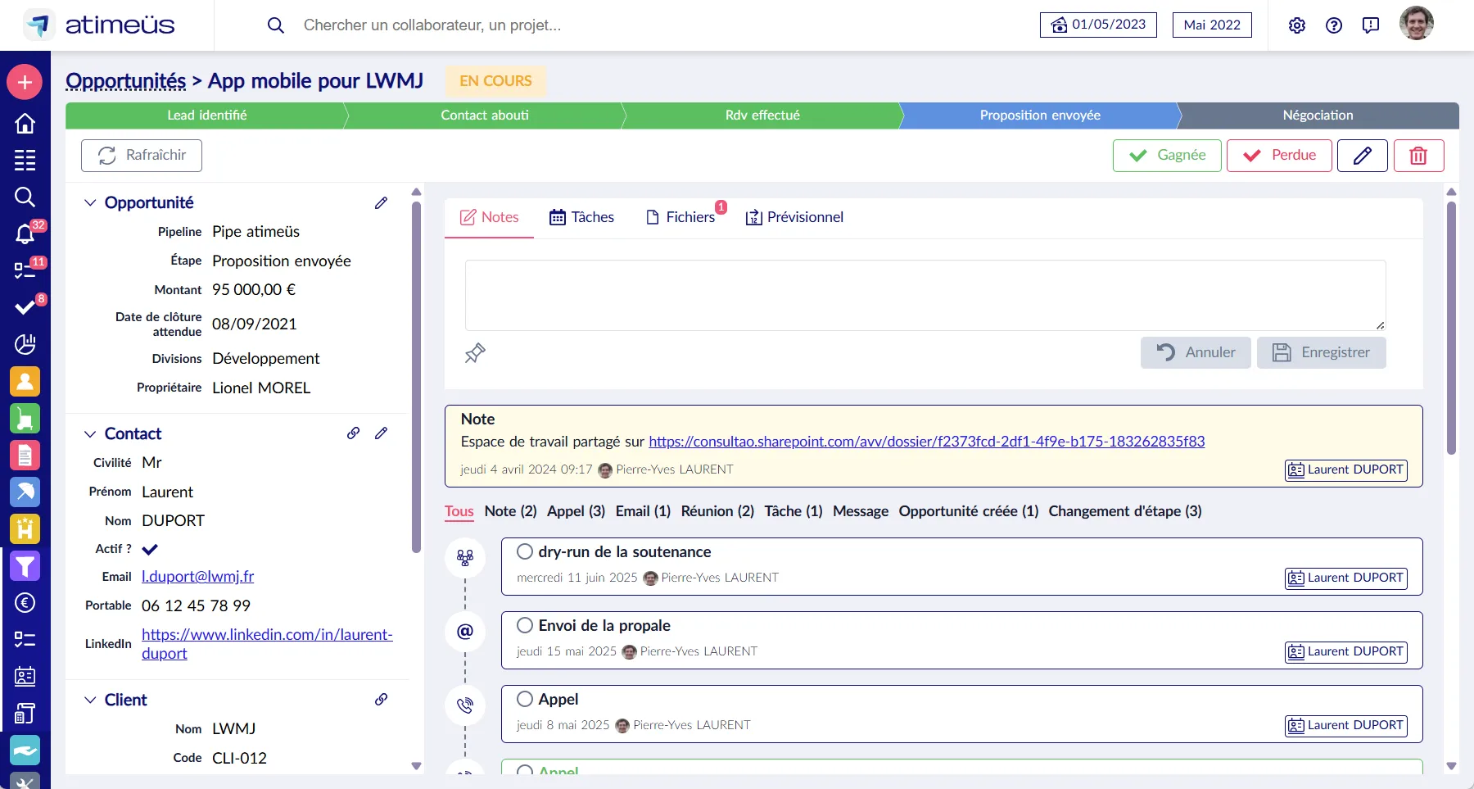Viewport: 1474px width, 789px height.
Task: Mark Envoi de la propale complete
Action: (525, 626)
